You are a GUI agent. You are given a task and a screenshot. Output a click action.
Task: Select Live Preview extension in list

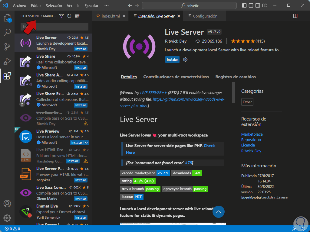(53, 137)
